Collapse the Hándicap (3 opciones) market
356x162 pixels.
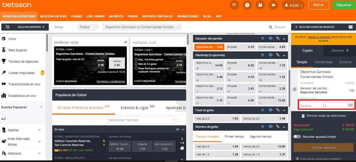point(284,55)
